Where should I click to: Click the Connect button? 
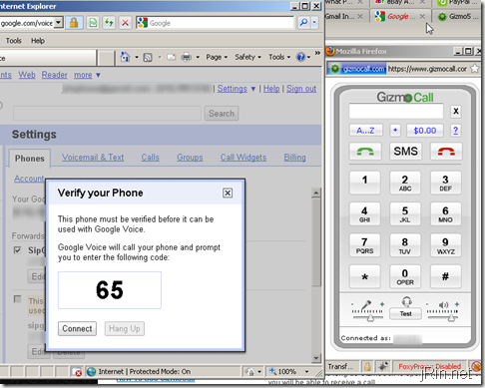coord(77,328)
